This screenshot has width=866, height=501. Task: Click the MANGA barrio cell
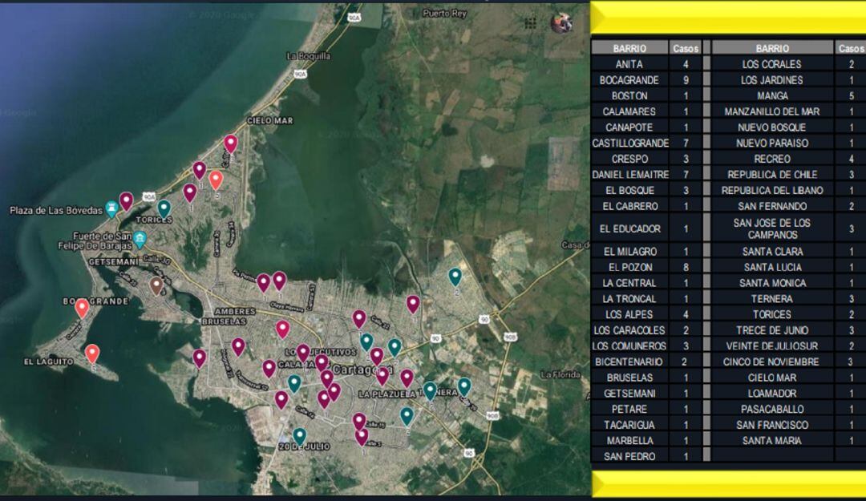tap(771, 95)
